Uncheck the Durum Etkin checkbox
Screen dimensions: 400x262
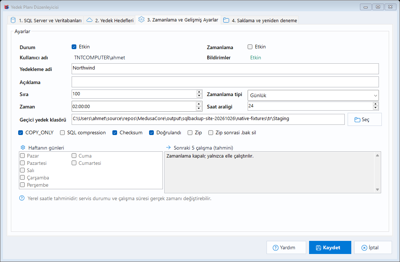coord(74,47)
